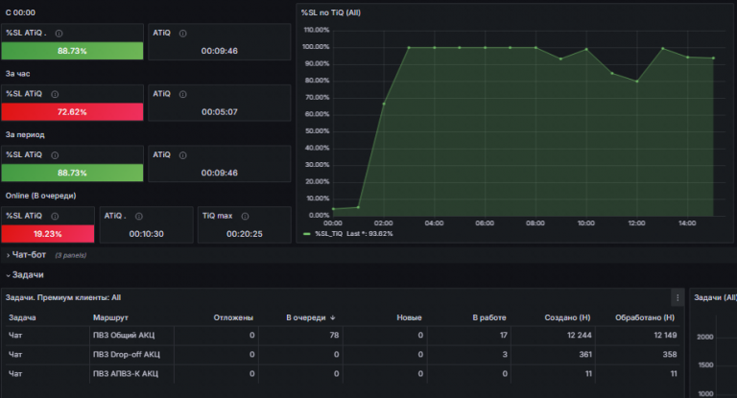This screenshot has height=398, width=737.
Task: Click info icon of %SL ATiQ under За период
Action: tap(55, 155)
